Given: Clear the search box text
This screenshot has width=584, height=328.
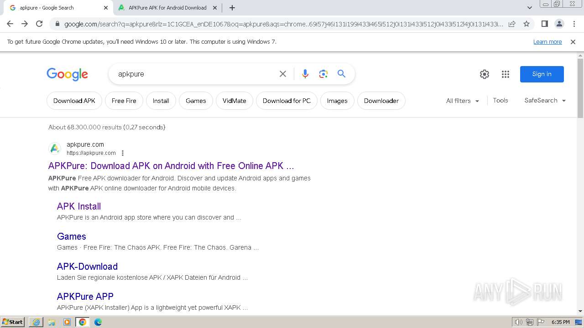Looking at the screenshot, I should point(283,74).
